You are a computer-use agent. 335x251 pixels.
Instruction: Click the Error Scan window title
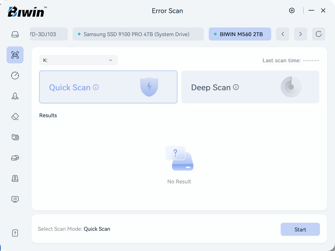point(167,11)
